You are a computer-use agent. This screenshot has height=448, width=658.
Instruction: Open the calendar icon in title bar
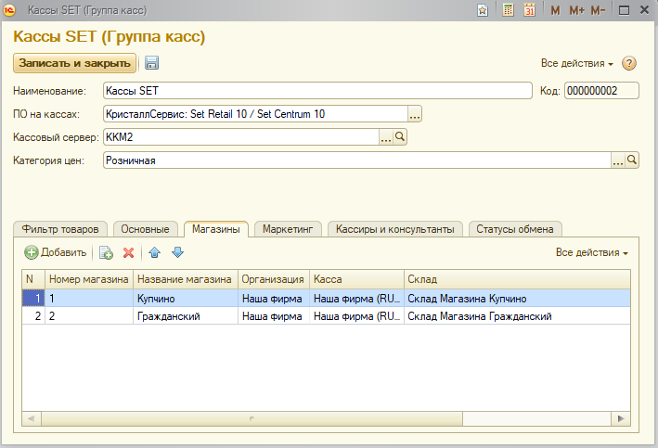[529, 10]
